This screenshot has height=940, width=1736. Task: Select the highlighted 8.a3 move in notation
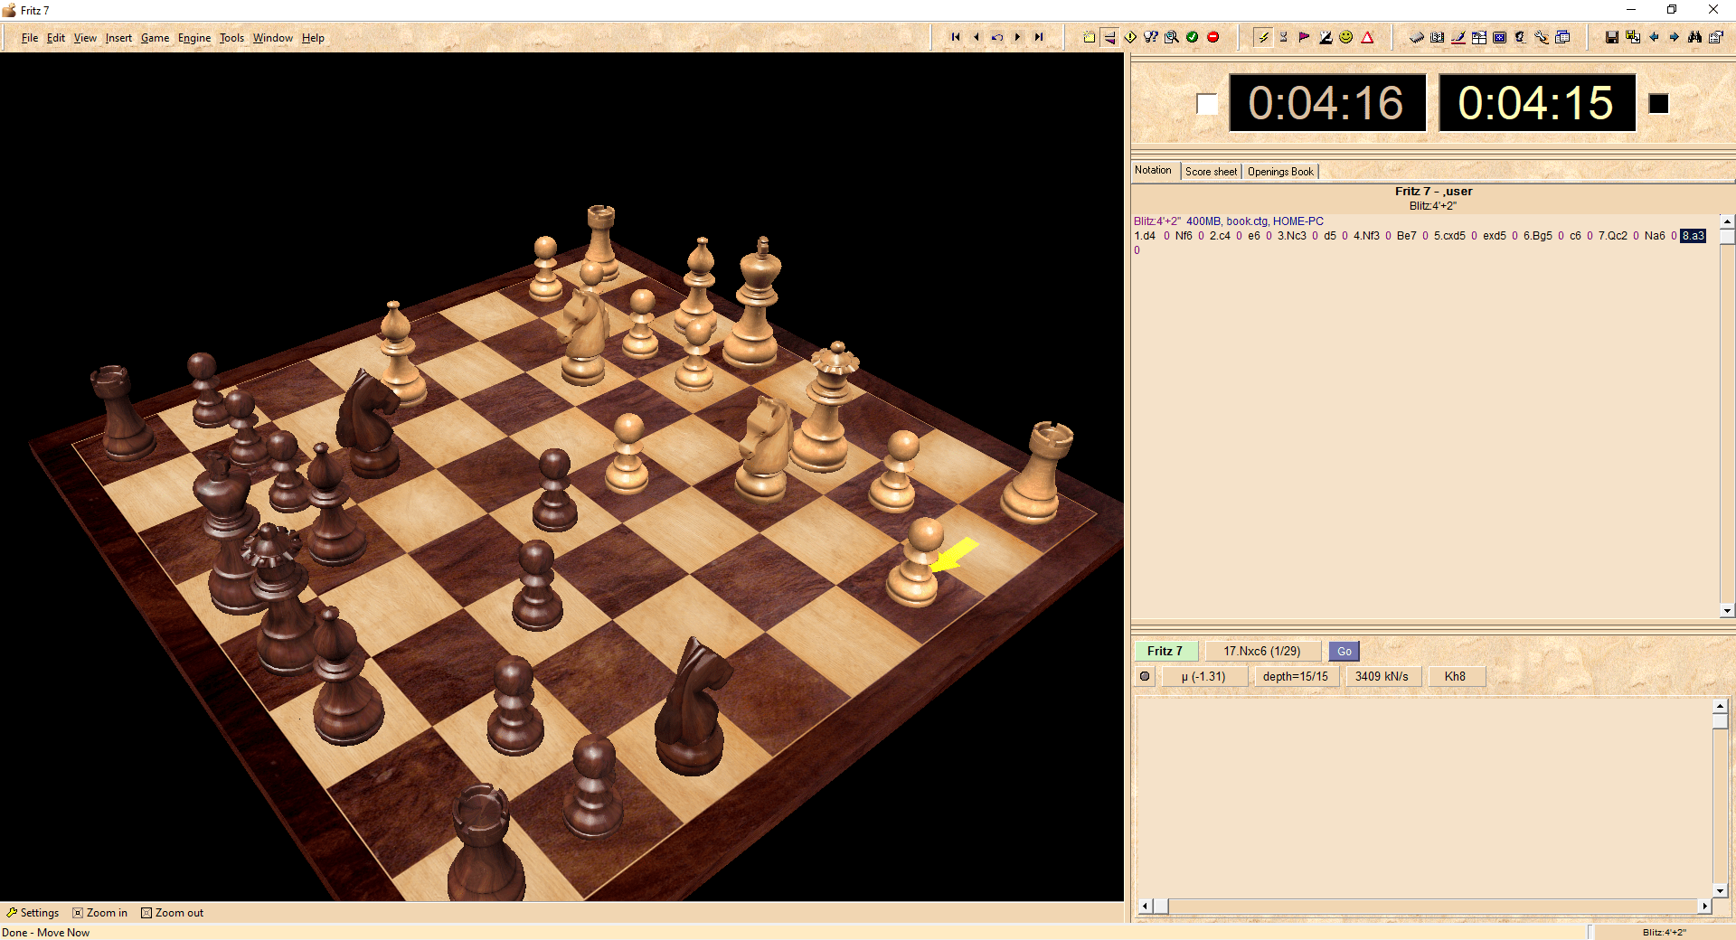pos(1693,236)
